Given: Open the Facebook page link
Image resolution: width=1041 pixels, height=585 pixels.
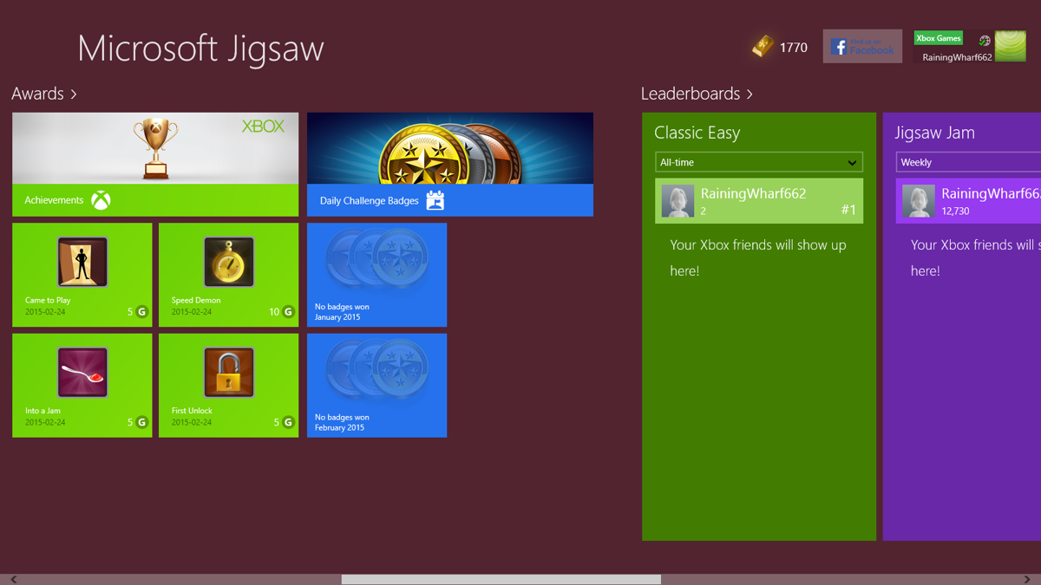Looking at the screenshot, I should (861, 47).
